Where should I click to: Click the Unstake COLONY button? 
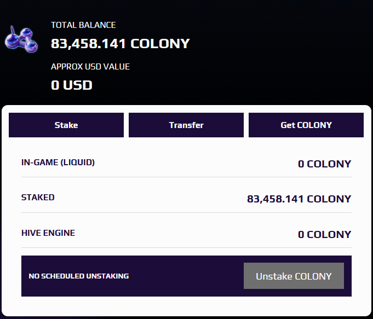click(x=294, y=276)
